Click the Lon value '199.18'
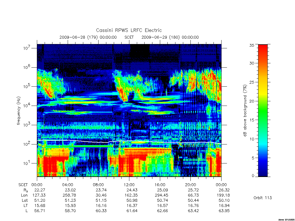 [223, 195]
